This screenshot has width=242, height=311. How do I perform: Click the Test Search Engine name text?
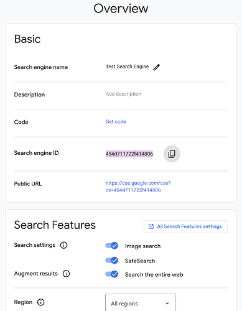(x=128, y=67)
